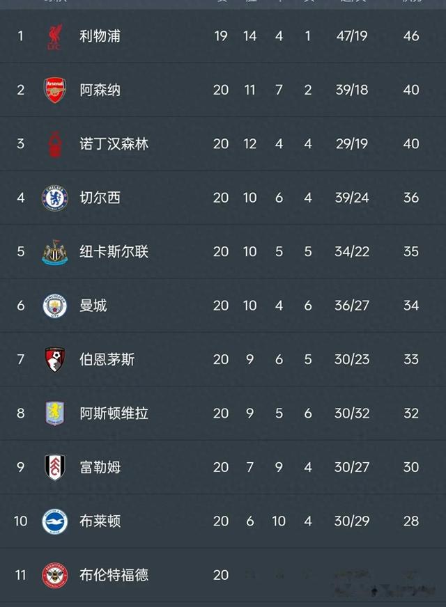The image size is (446, 607).
Task: Click the Aston Villa crest
Action: (x=55, y=413)
